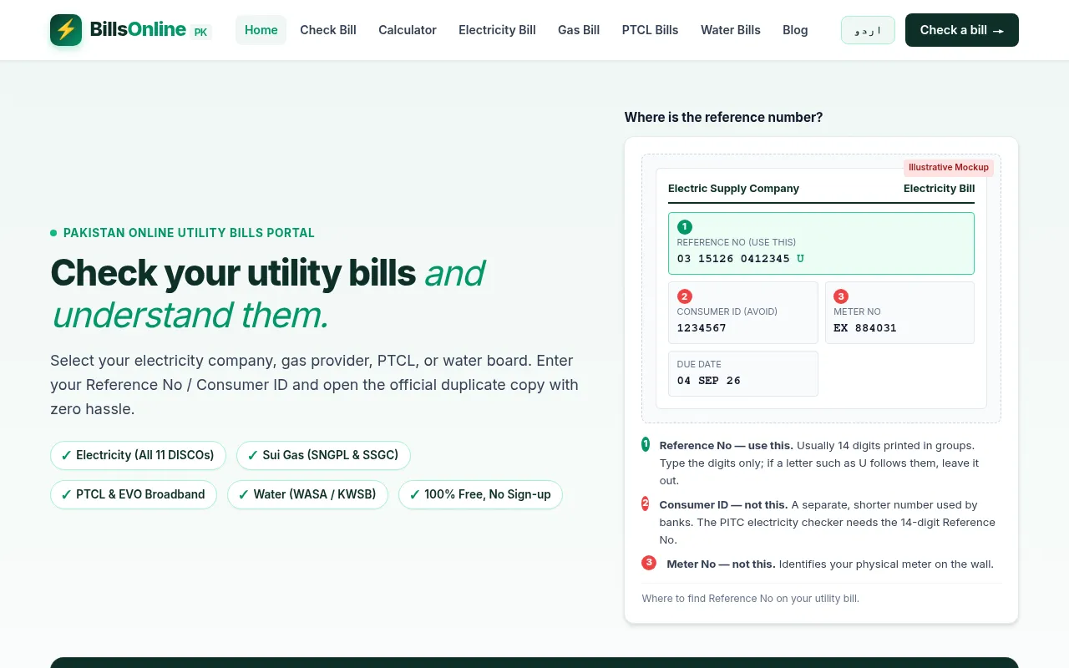Viewport: 1069px width, 668px height.
Task: Click the dark Check a bill button
Action: (x=962, y=30)
